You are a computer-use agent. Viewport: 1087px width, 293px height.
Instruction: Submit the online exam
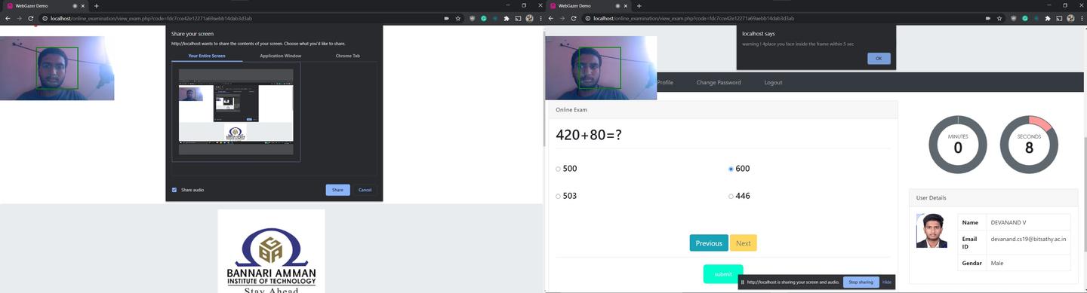723,274
